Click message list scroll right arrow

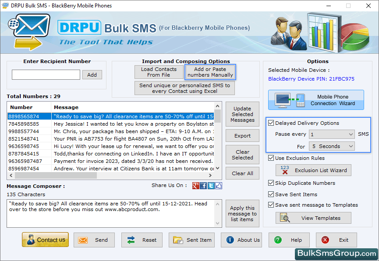(210, 176)
